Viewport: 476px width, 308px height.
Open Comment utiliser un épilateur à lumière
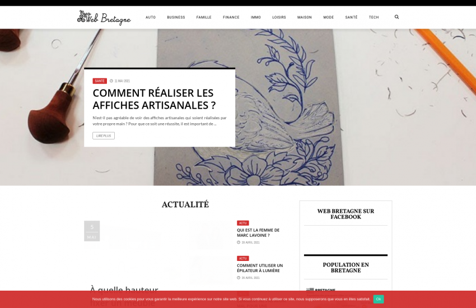tap(259, 268)
